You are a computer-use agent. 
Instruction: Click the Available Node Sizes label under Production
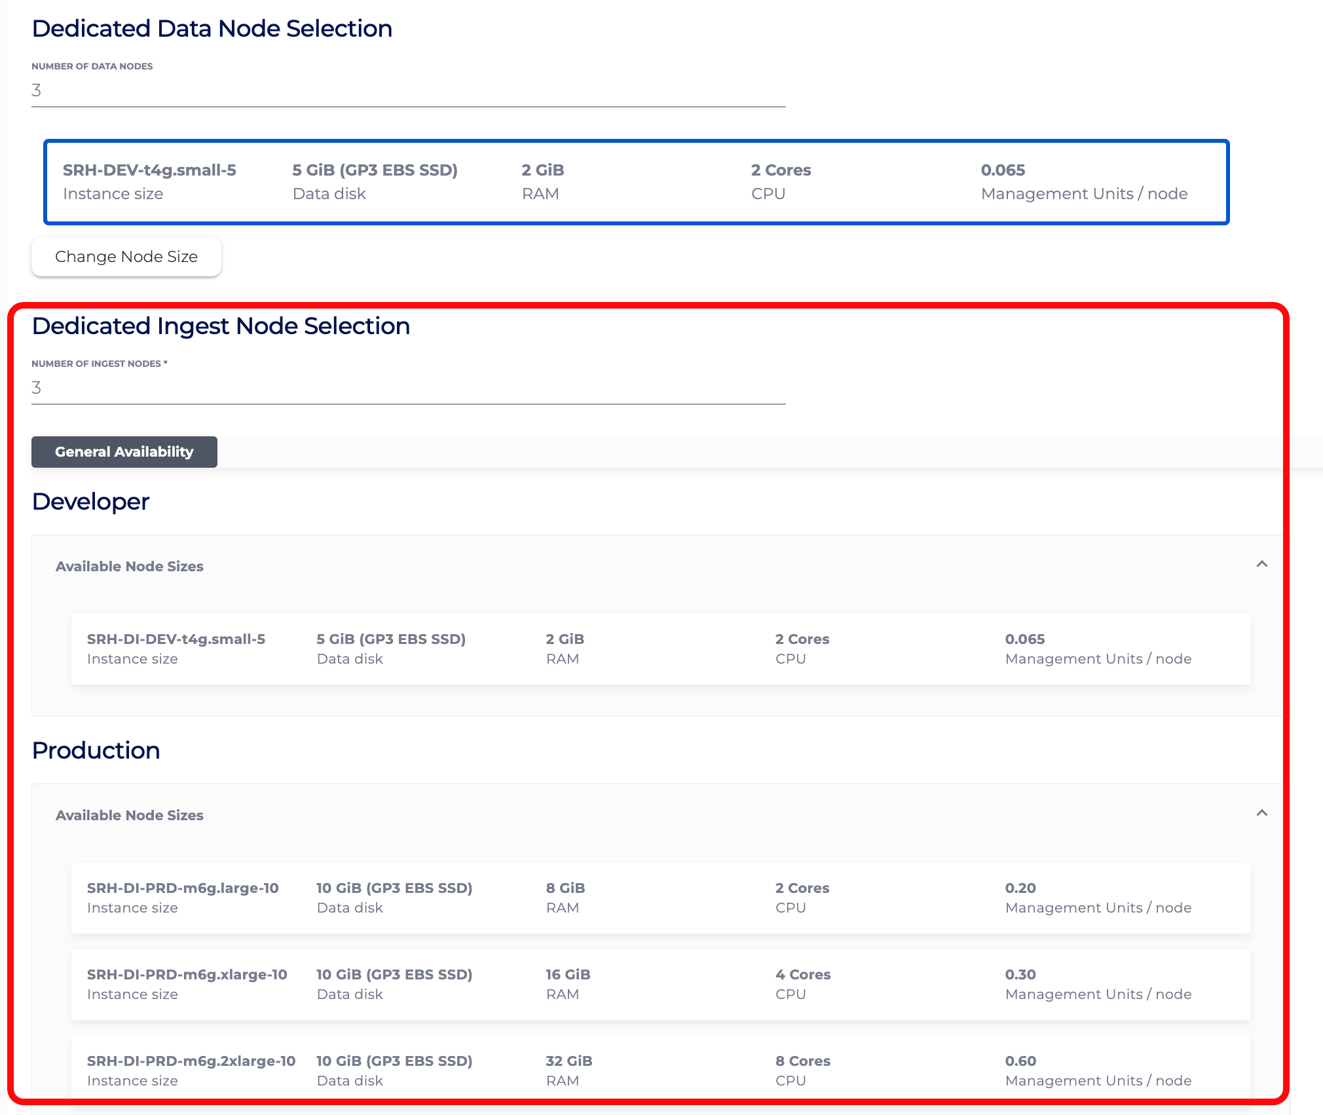click(129, 815)
